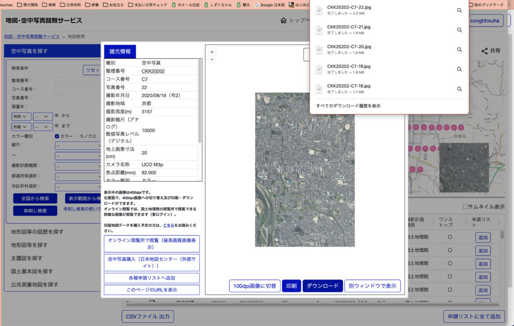Select the 諸元情報 tab
Viewport: 514px width, 326px height.
(x=120, y=52)
